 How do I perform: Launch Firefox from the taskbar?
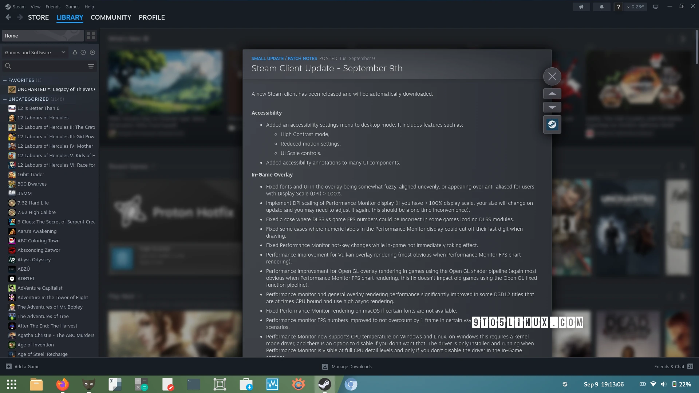coord(62,384)
